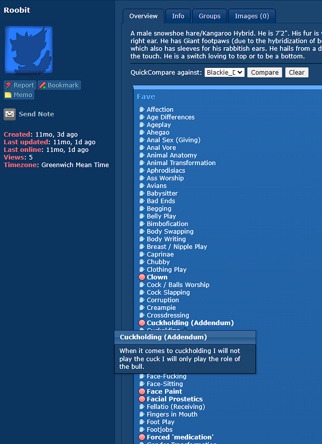Click the arrow icon beside Foot Play
The width and height of the screenshot is (322, 444).
pos(142,422)
